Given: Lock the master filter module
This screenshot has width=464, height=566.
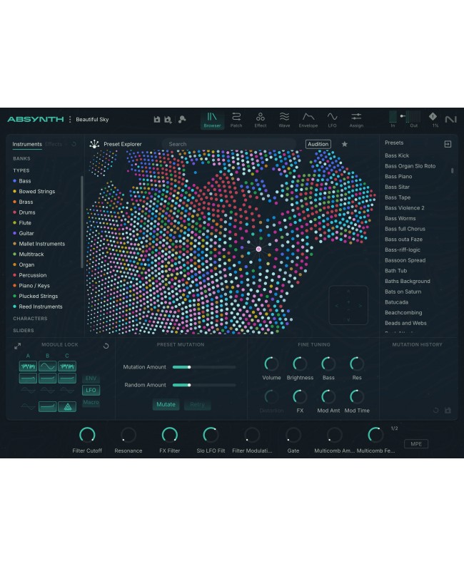Looking at the screenshot, I should click(47, 407).
